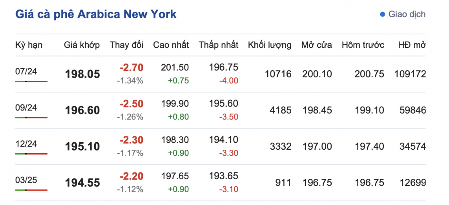
Task: Click the 12/24 matched price 195.10
Action: [x=82, y=147]
